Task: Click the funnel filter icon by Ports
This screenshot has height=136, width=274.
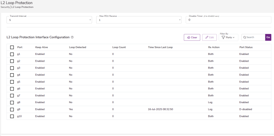Action: [x=223, y=37]
